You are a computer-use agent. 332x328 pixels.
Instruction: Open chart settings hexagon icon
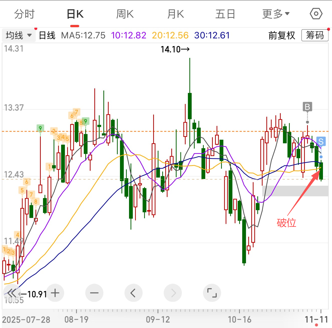coord(316,14)
